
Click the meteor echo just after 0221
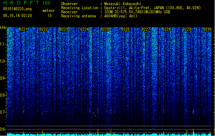point(24,112)
